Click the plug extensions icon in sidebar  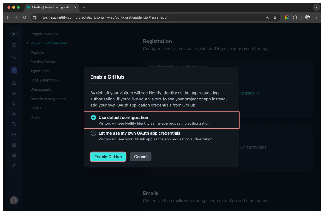(14, 104)
